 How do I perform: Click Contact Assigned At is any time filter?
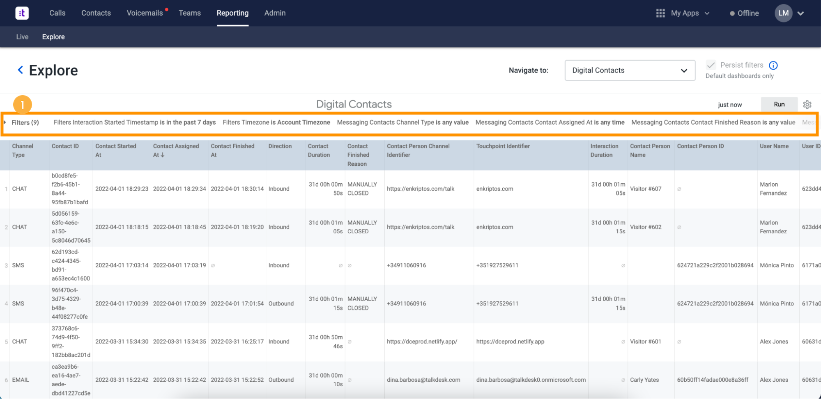[550, 122]
